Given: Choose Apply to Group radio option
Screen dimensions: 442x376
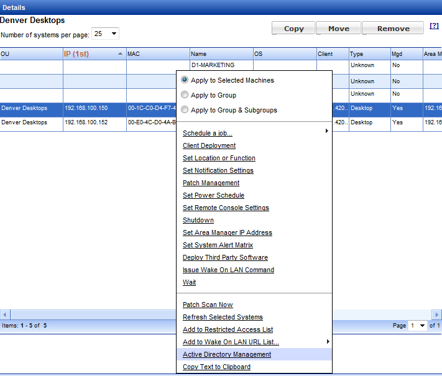Looking at the screenshot, I should (185, 95).
